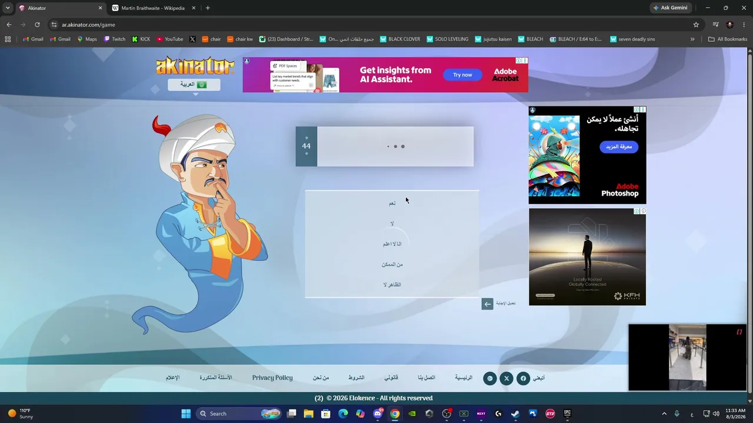
Task: Open the KFH Private ad image
Action: point(587,257)
